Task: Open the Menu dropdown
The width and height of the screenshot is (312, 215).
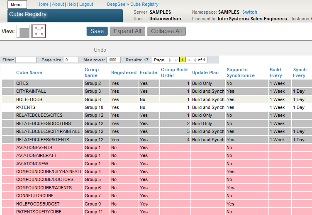Action: 17,5
